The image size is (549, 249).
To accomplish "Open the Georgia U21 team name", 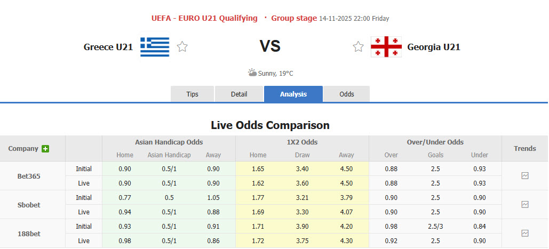I will pyautogui.click(x=433, y=47).
